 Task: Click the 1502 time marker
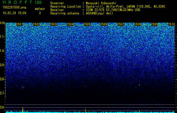point(37,24)
